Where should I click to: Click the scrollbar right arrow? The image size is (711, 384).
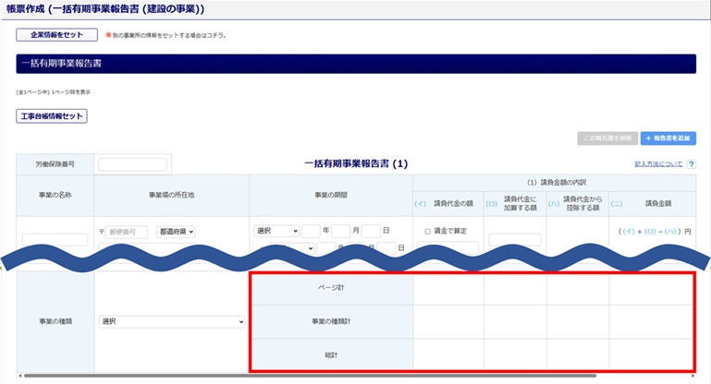coord(693,376)
